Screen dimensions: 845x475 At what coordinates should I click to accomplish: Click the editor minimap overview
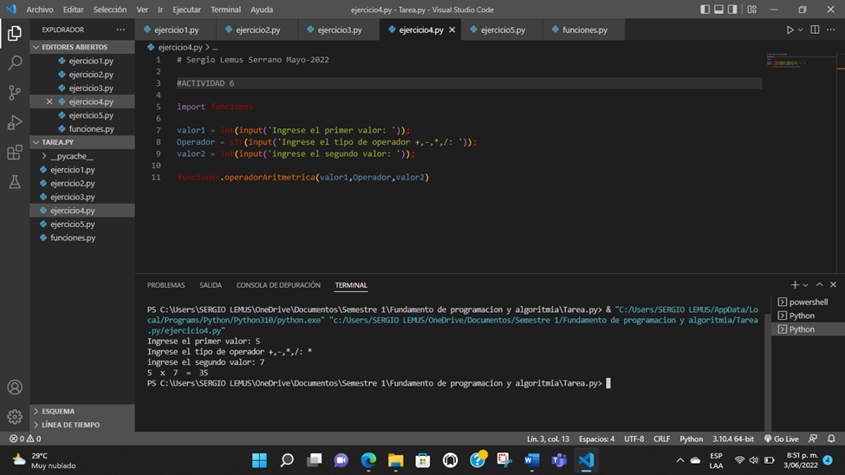coord(800,62)
